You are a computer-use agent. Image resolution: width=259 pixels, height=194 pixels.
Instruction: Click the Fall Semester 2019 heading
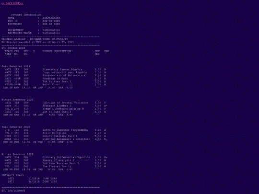coord(16,66)
